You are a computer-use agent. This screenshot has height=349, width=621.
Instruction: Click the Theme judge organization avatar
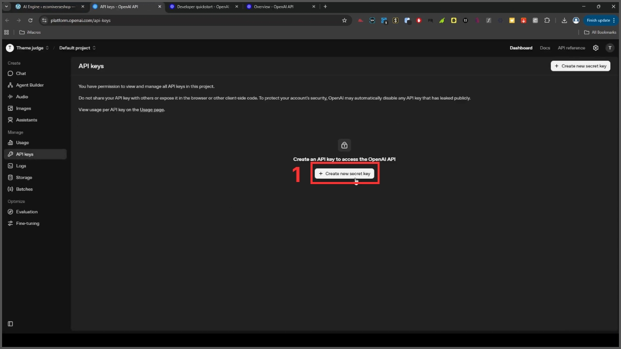9,48
